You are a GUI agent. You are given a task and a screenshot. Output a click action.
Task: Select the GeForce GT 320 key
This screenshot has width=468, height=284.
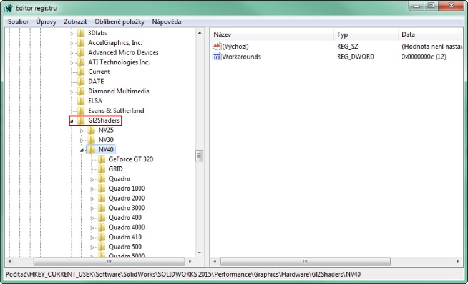[131, 159]
